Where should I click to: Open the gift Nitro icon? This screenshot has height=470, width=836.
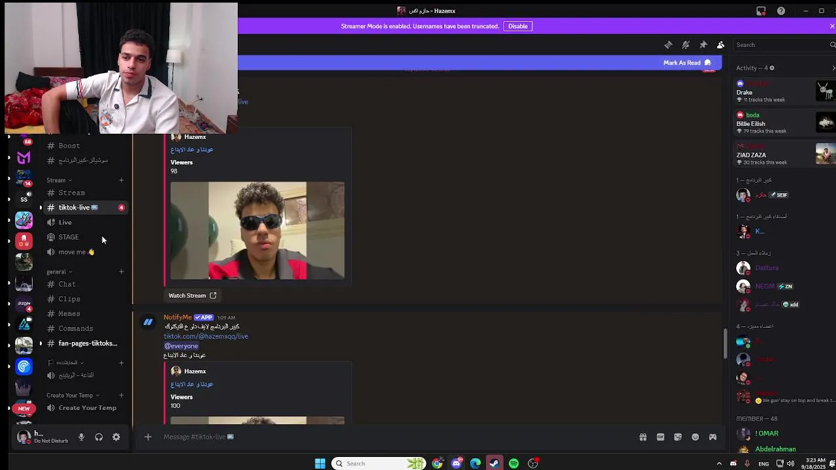[643, 437]
